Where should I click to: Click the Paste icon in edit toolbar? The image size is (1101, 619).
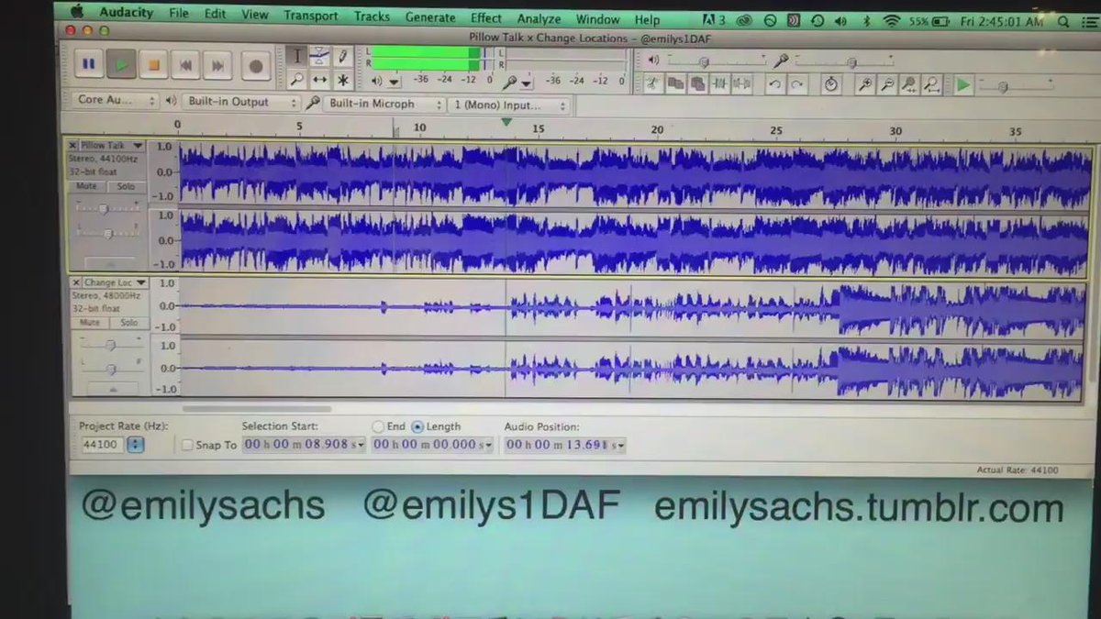click(x=697, y=83)
